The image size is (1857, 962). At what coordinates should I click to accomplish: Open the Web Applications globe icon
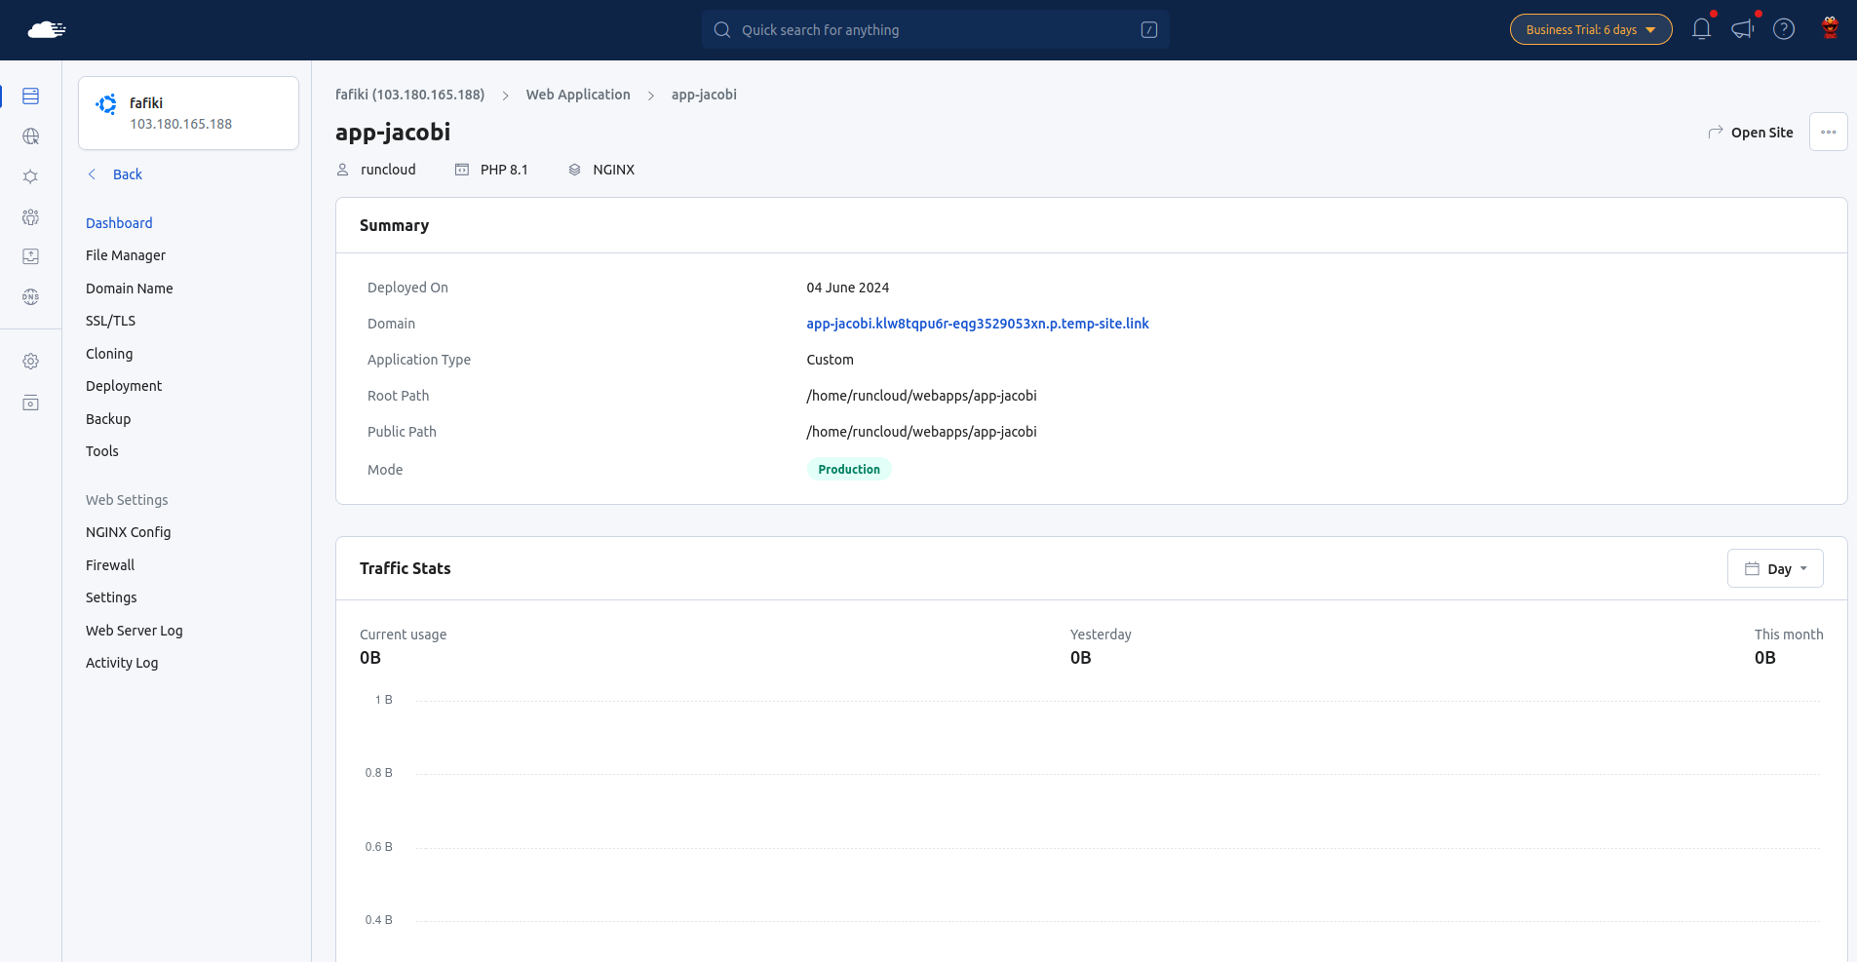click(x=31, y=136)
